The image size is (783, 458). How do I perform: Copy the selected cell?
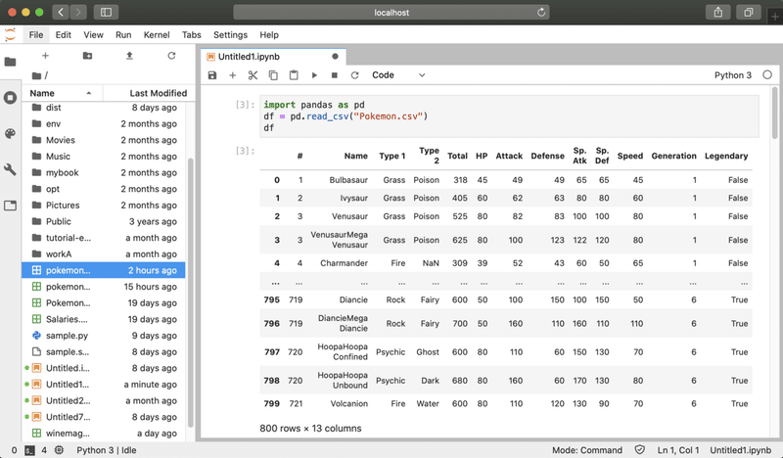point(273,75)
